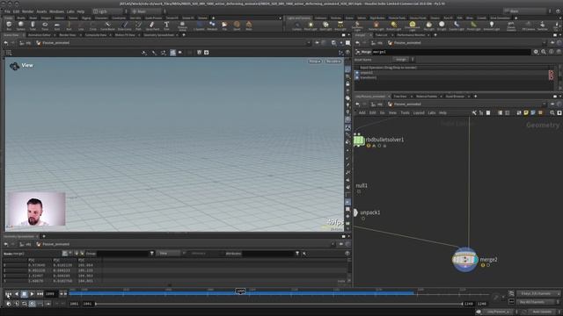Add a Camera from the shelf
The image size is (563, 316).
coord(296,25)
